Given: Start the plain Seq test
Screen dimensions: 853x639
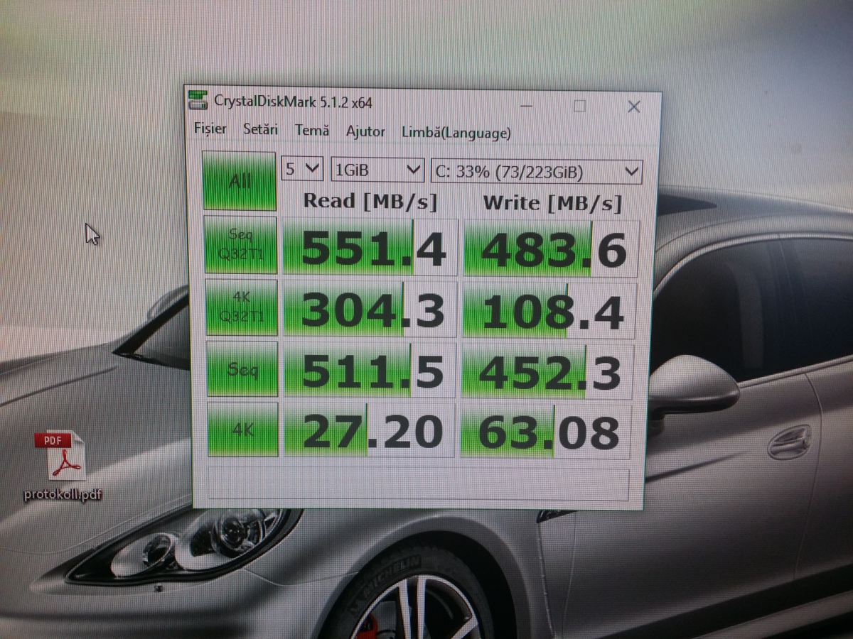Looking at the screenshot, I should coord(241,369).
